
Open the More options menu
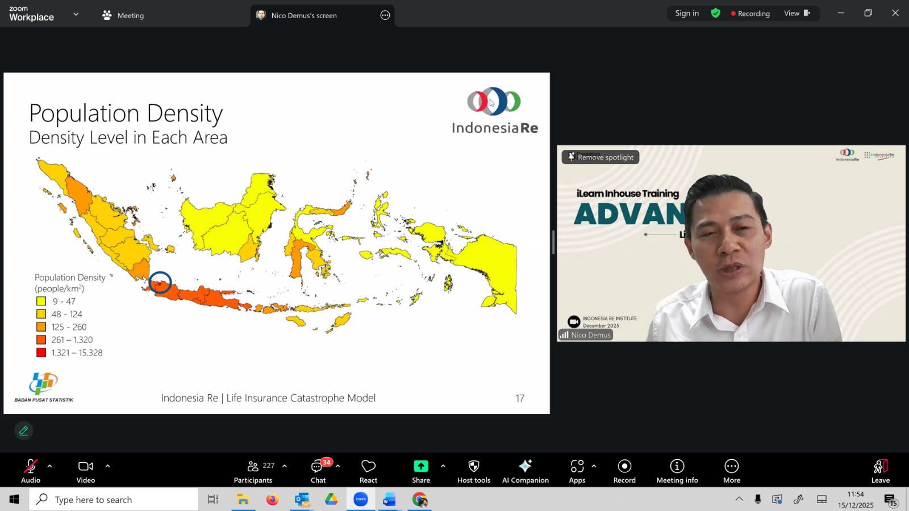(x=731, y=471)
